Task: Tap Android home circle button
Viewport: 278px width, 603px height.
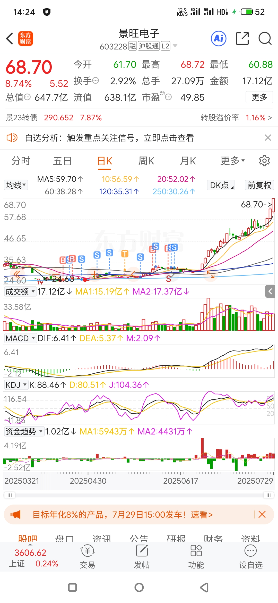Action: [139, 588]
